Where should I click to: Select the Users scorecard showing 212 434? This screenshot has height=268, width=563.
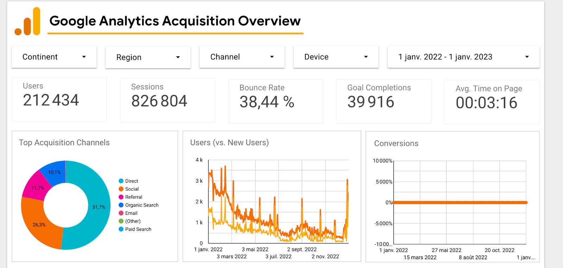59,100
